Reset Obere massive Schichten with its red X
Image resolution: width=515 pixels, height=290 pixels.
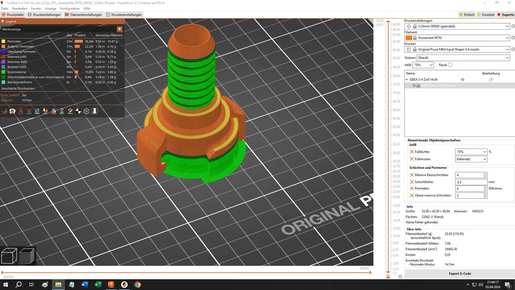(x=411, y=195)
